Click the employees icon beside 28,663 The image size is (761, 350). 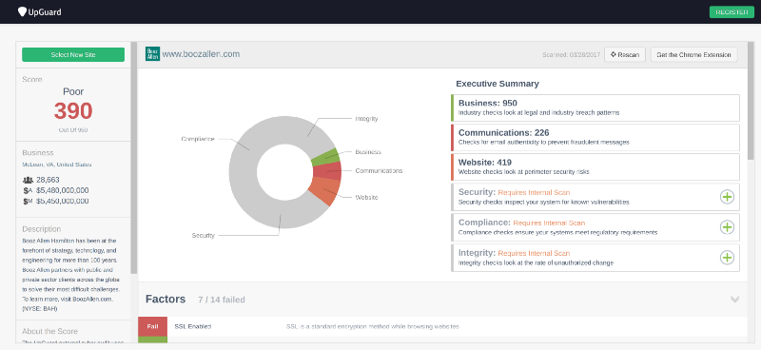(x=28, y=180)
